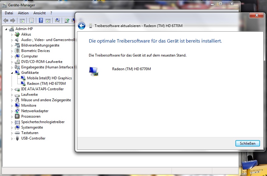Click the Laufwerke label
The width and height of the screenshot is (267, 176).
tap(29, 95)
